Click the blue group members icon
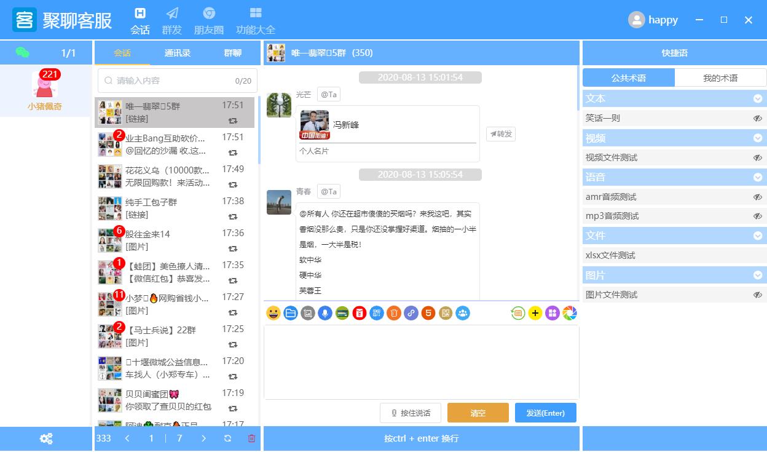The height and width of the screenshot is (452, 767). click(x=463, y=313)
